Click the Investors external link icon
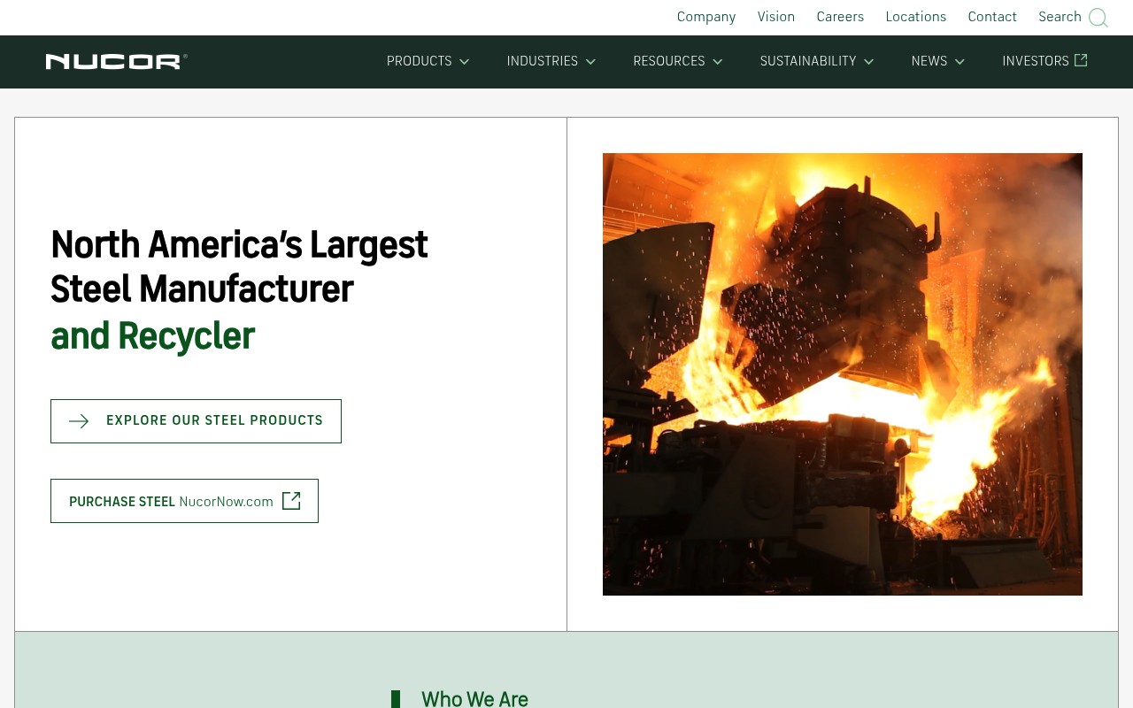Viewport: 1133px width, 708px height. click(x=1081, y=60)
